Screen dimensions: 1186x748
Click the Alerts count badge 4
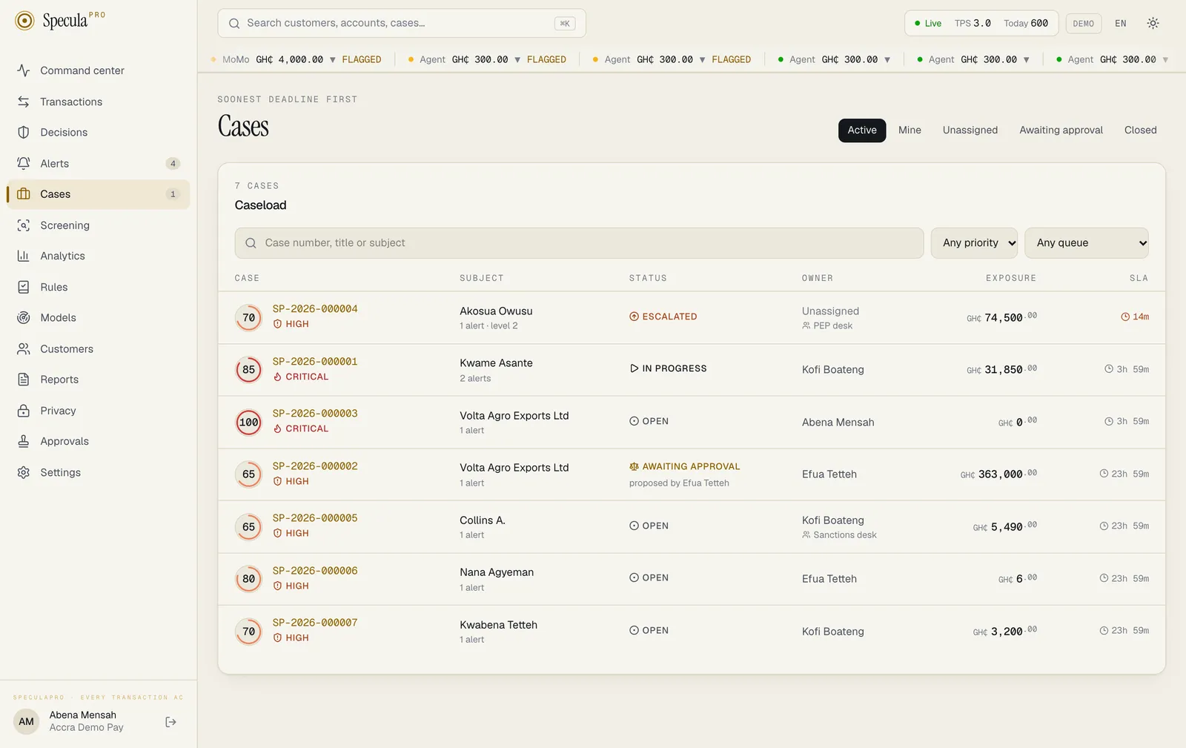tap(173, 163)
